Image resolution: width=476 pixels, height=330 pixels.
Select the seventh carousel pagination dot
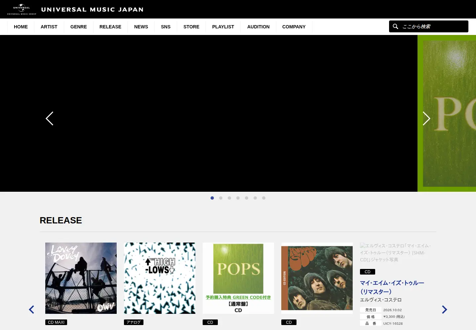[x=264, y=198]
